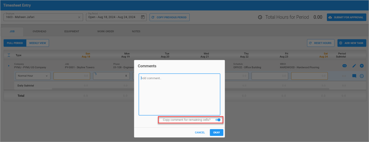Viewport: 369px width, 142px height.
Task: Switch to the NOTES tab
Action: pyautogui.click(x=136, y=31)
